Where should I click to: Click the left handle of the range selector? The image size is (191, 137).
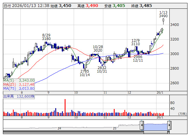142,125
